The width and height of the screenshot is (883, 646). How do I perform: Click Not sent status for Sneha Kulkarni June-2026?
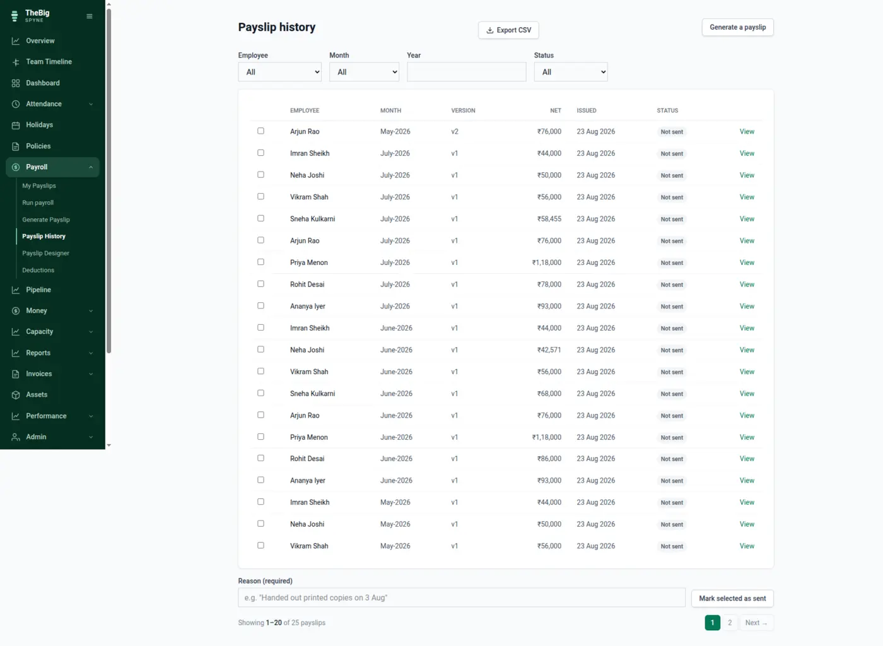pos(672,394)
